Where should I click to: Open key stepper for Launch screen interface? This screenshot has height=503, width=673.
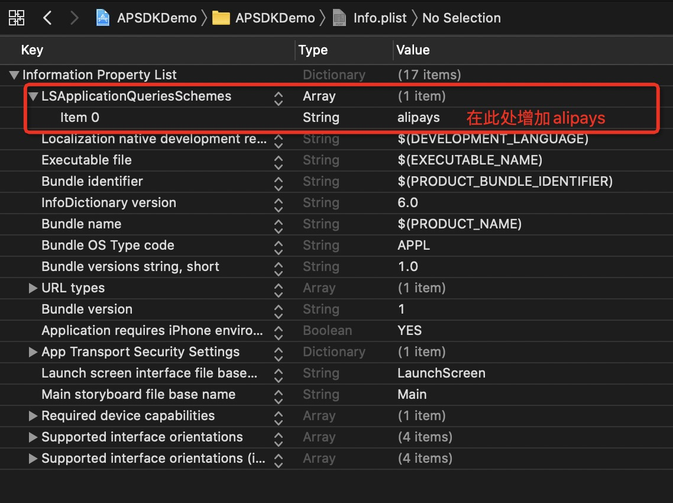pyautogui.click(x=279, y=375)
